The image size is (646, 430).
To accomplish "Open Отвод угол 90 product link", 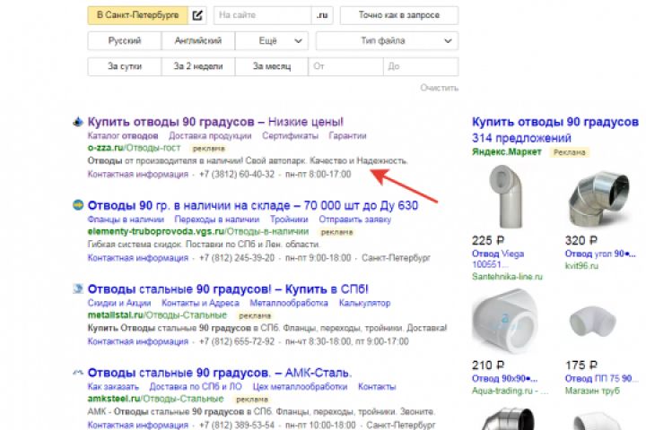I will click(x=600, y=254).
